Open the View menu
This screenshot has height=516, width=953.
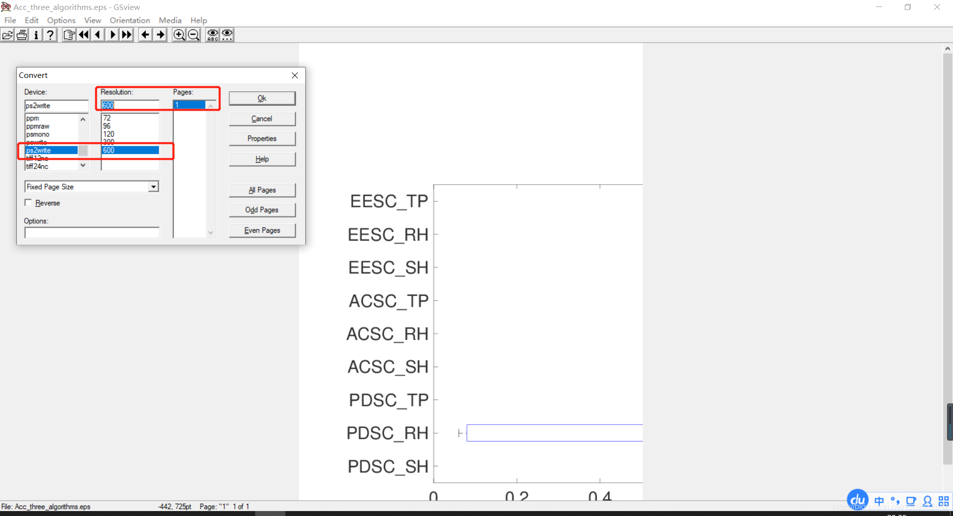[x=92, y=20]
